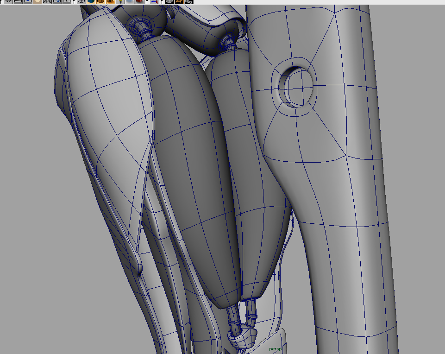Image resolution: width=445 pixels, height=354 pixels.
Task: Toggle isolate select icon with red cursor
Action: [155, 1]
